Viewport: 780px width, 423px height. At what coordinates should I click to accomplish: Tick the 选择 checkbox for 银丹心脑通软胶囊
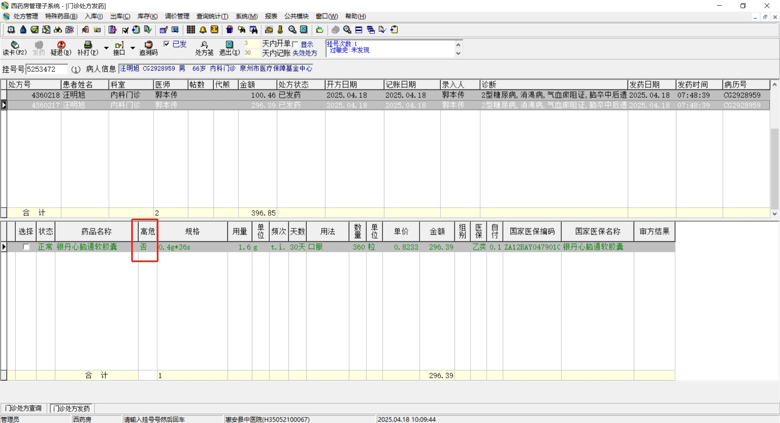(26, 247)
